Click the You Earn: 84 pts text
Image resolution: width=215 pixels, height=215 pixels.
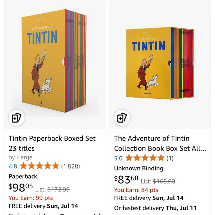pyautogui.click(x=136, y=190)
